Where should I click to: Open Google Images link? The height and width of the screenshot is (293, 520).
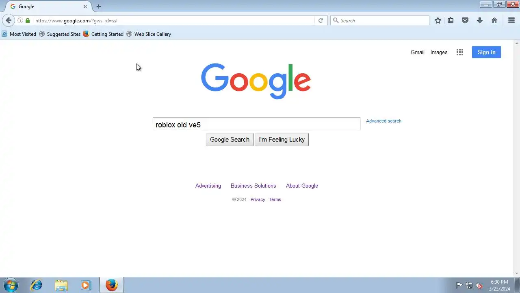coord(439,52)
